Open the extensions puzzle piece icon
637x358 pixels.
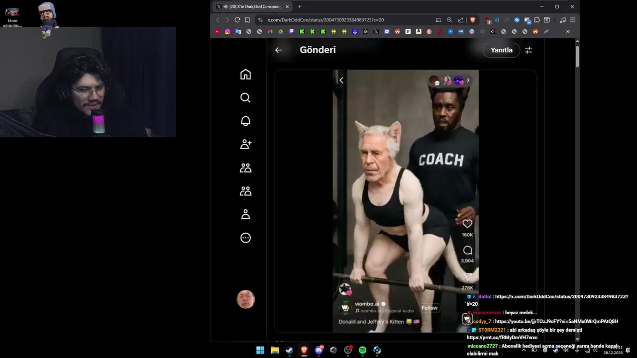(x=537, y=20)
